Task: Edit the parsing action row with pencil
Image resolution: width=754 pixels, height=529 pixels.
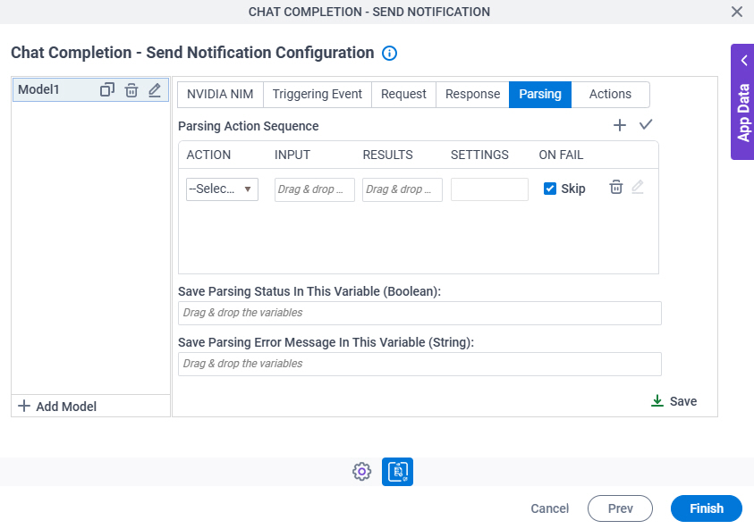Action: pos(638,187)
